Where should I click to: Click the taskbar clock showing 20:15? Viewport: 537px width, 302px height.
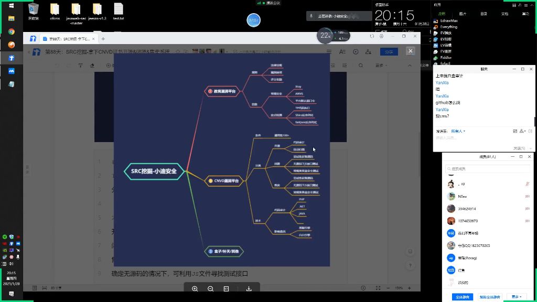point(12,278)
